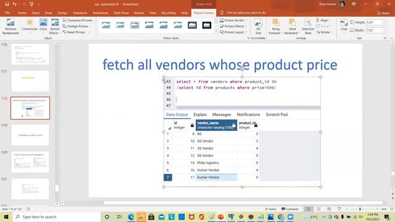Select slide 121 thumbnail
This screenshot has width=395, height=222.
(x=30, y=189)
